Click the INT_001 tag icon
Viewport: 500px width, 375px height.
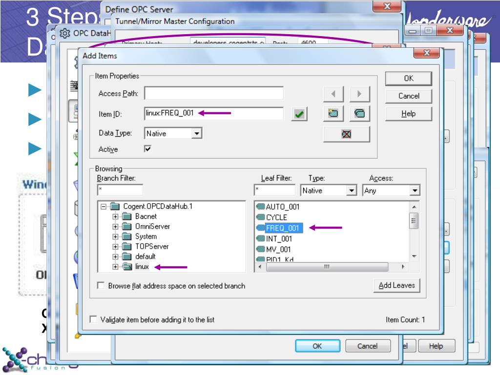pos(261,238)
